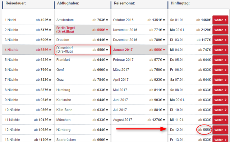Click Weiter button for Mo 09.01.
230x142 pixels.
coord(220,100)
